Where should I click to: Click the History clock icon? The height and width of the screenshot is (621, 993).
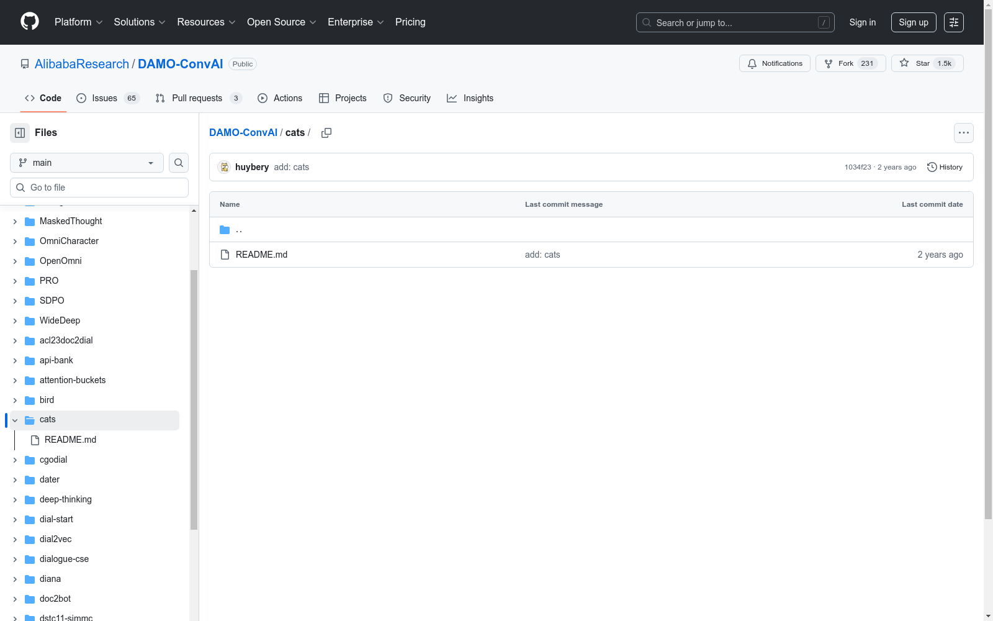(932, 167)
